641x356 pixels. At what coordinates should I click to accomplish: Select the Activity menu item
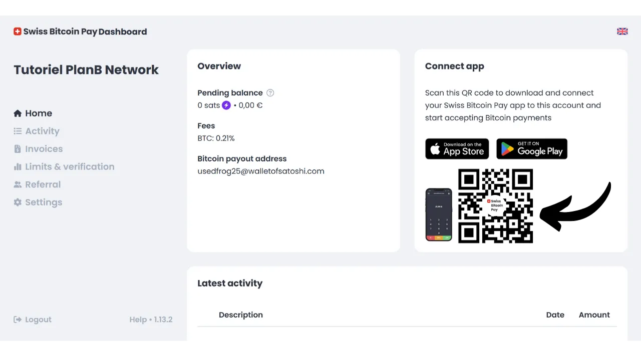click(42, 131)
